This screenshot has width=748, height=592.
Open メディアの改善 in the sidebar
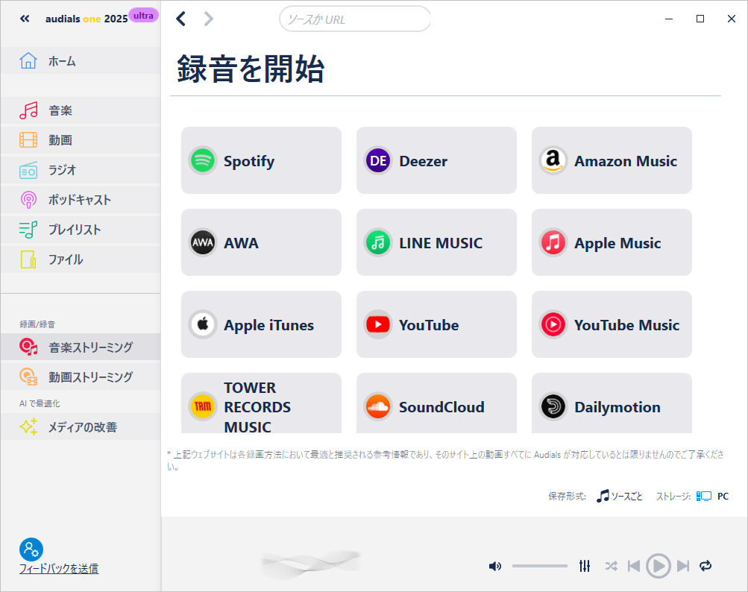[x=81, y=426]
